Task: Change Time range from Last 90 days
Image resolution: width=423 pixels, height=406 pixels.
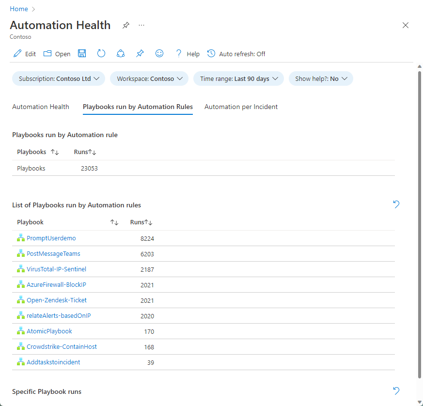Action: point(238,78)
